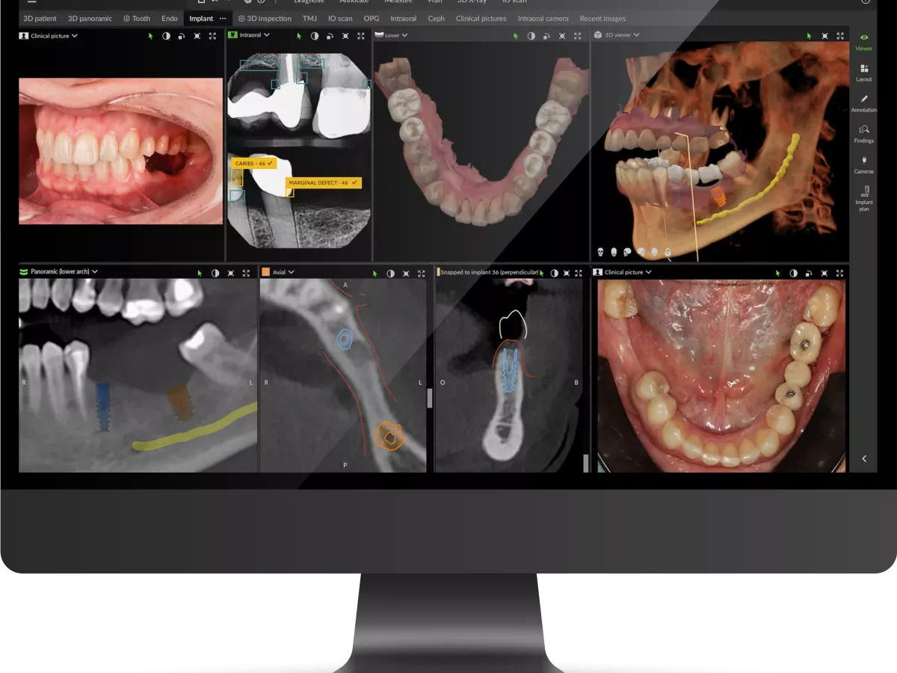Toggle contrast invert in the Intraoral panel
Screen dimensions: 897x673
(315, 35)
